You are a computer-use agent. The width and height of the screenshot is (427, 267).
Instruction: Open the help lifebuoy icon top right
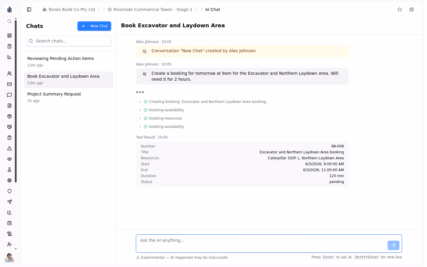(x=412, y=9)
